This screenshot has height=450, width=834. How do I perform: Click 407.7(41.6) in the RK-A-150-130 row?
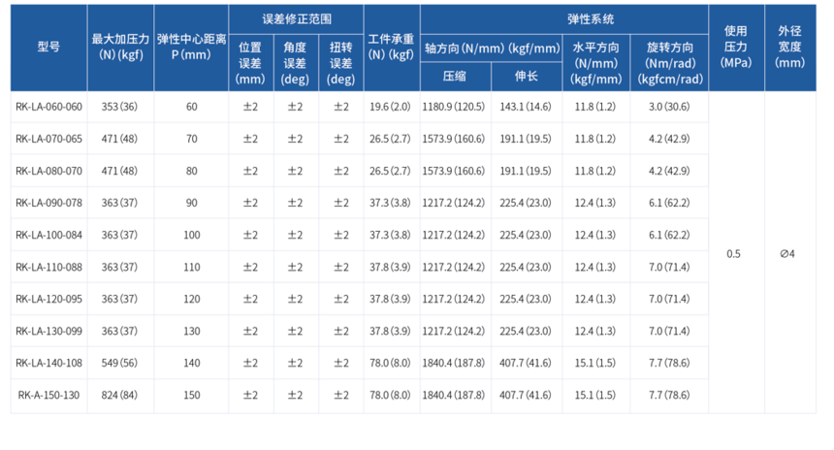[x=526, y=396]
